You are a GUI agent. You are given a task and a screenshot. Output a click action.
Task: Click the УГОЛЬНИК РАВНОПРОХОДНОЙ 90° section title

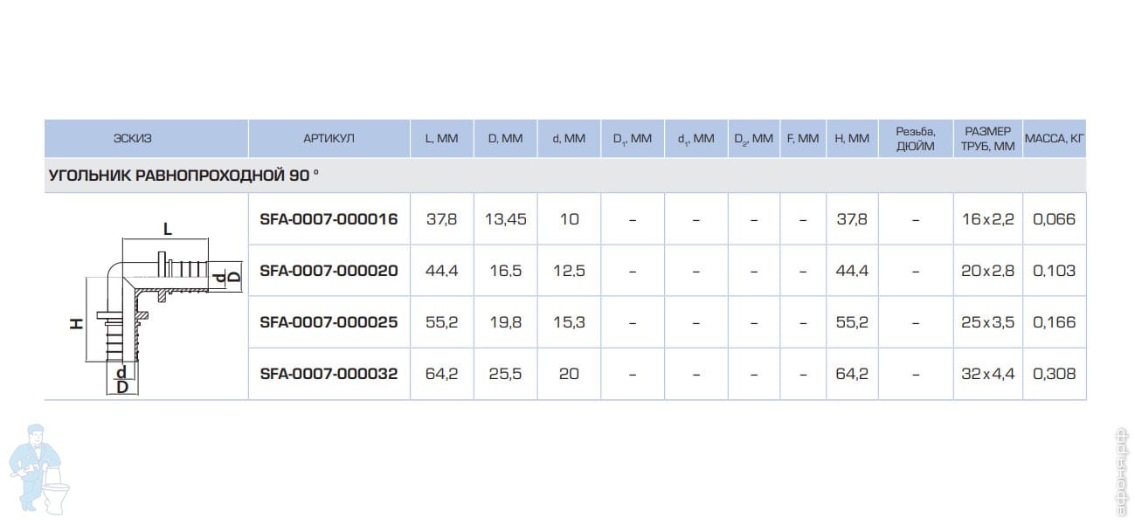pos(183,175)
